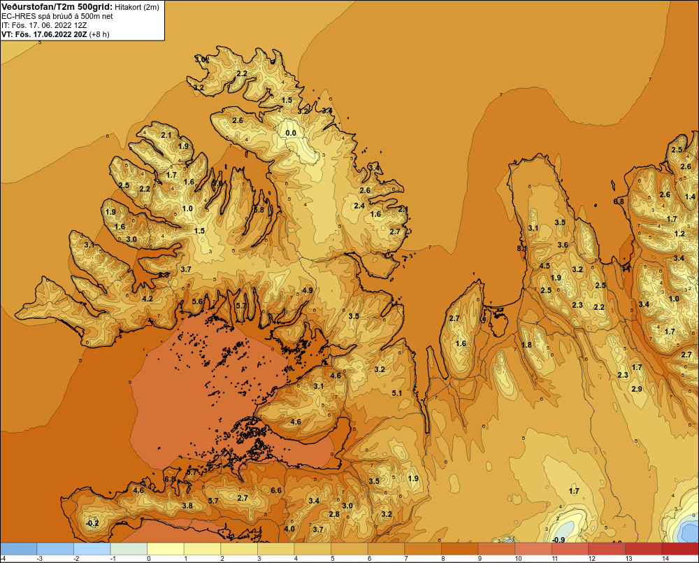
Task: Click the title 'Veðurstofan/T2m 500grid: Hitakort (2m)'
Action: [80, 7]
